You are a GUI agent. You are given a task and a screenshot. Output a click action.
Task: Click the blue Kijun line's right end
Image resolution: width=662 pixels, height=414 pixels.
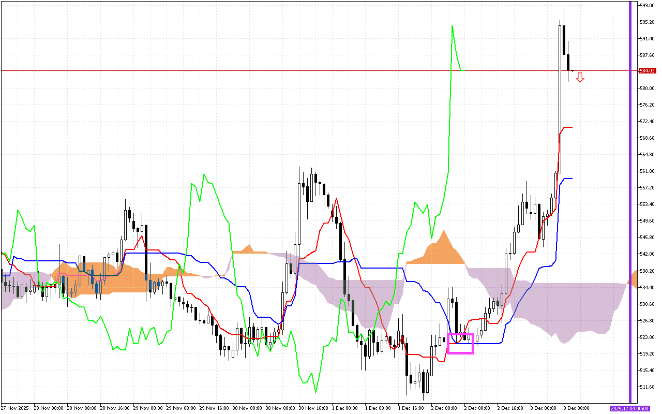point(571,179)
